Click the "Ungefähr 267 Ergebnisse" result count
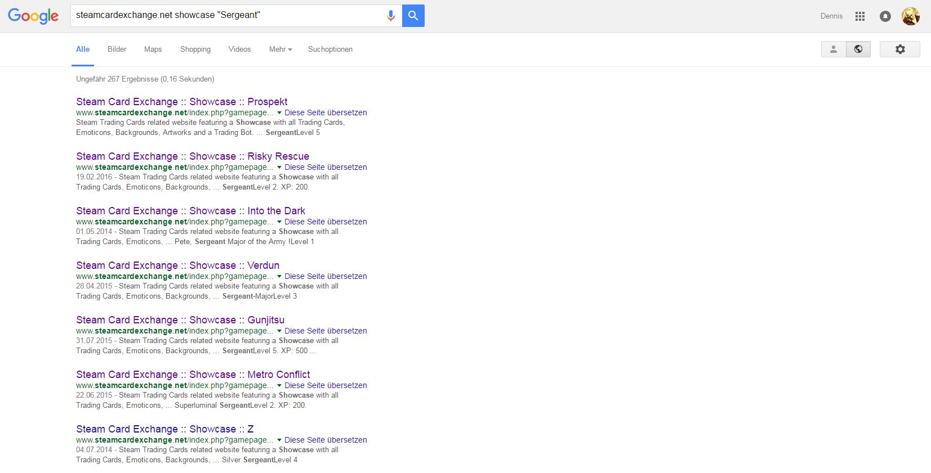Viewport: 931px width, 473px height. (145, 79)
